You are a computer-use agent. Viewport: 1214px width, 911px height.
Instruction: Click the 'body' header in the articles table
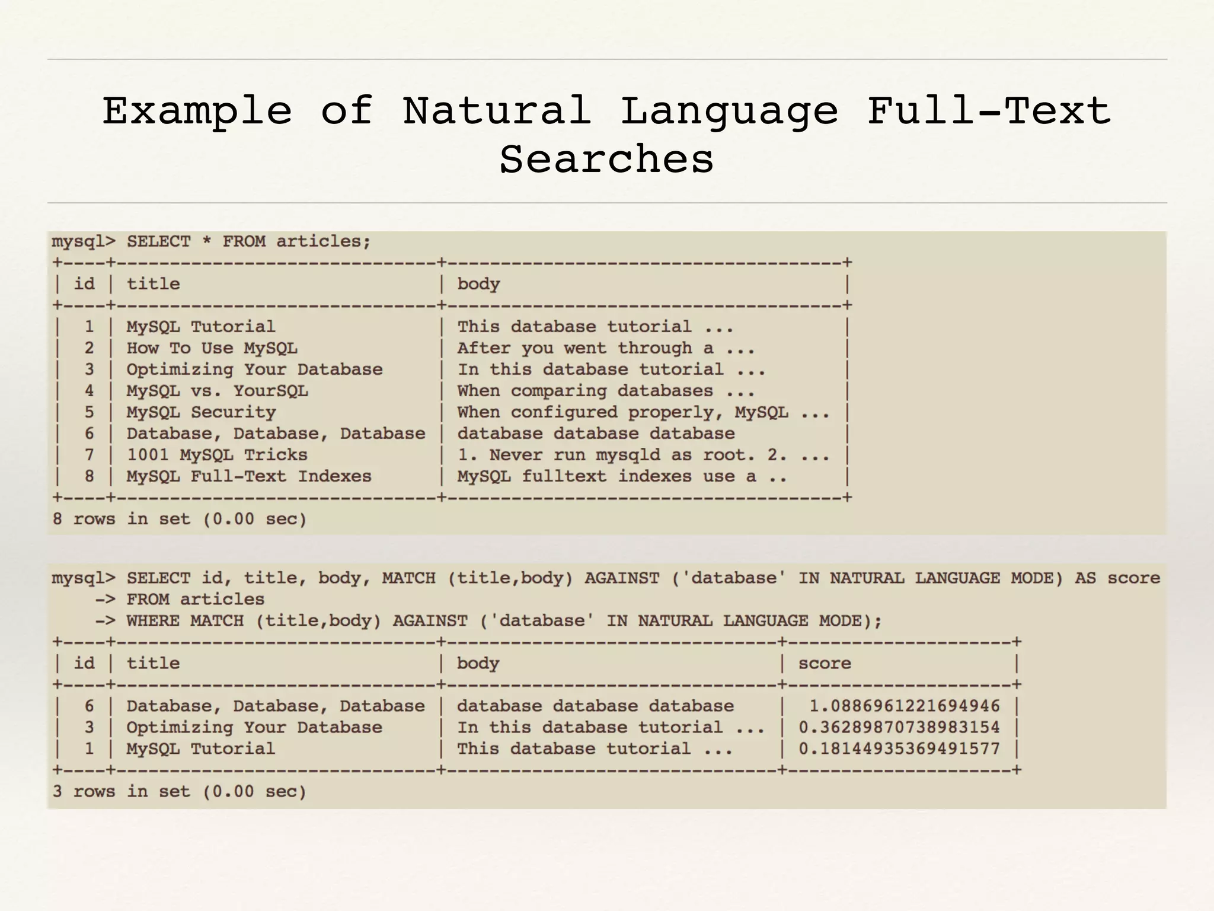[x=478, y=284]
